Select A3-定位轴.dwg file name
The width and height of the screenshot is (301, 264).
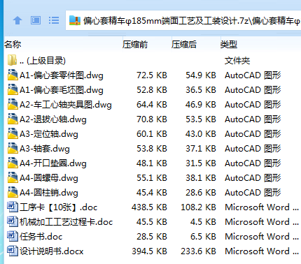[x=49, y=134]
